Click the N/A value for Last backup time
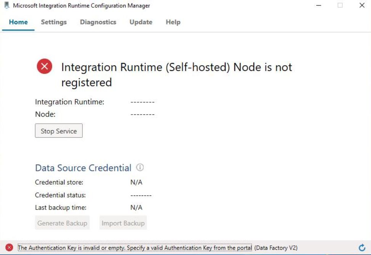Viewport: 371px width, 255px height. click(137, 207)
